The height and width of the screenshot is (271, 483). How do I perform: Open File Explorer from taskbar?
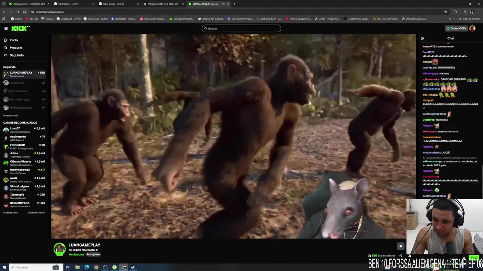tap(77, 267)
